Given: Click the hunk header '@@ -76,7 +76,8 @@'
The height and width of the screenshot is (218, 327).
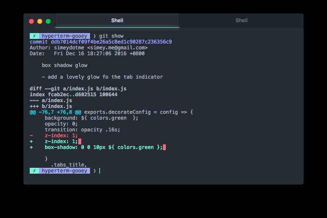Looking at the screenshot, I should [x=55, y=112].
